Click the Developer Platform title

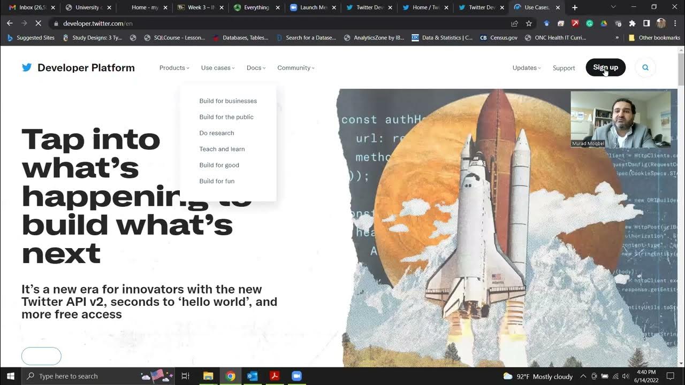[86, 68]
